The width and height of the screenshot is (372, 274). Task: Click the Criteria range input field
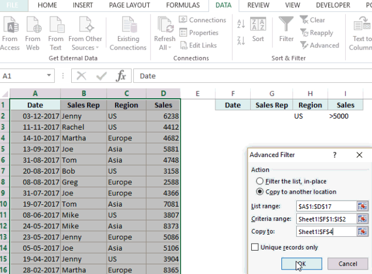click(326, 219)
